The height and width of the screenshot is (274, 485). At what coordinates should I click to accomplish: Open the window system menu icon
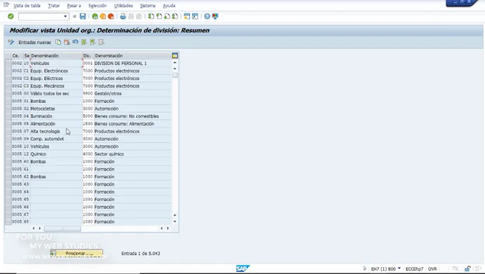(x=6, y=5)
